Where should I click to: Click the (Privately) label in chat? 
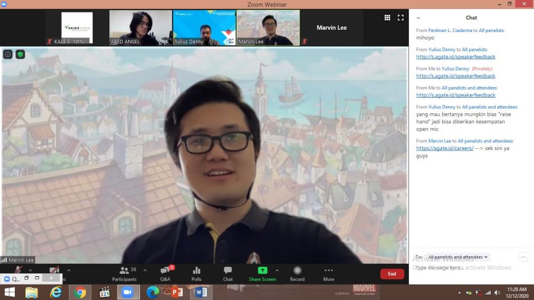482,69
